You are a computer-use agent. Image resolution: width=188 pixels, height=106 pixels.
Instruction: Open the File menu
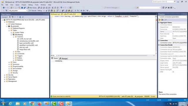click(x=2, y=5)
